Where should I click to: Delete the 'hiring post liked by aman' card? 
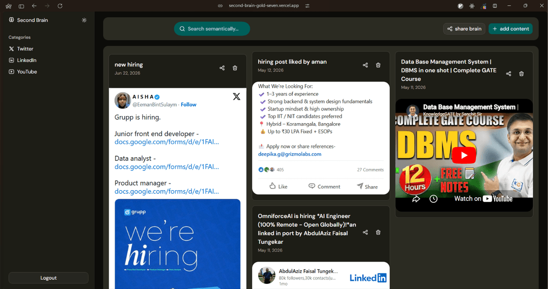click(378, 65)
